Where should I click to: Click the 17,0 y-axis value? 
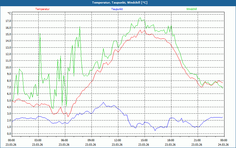(8, 21)
